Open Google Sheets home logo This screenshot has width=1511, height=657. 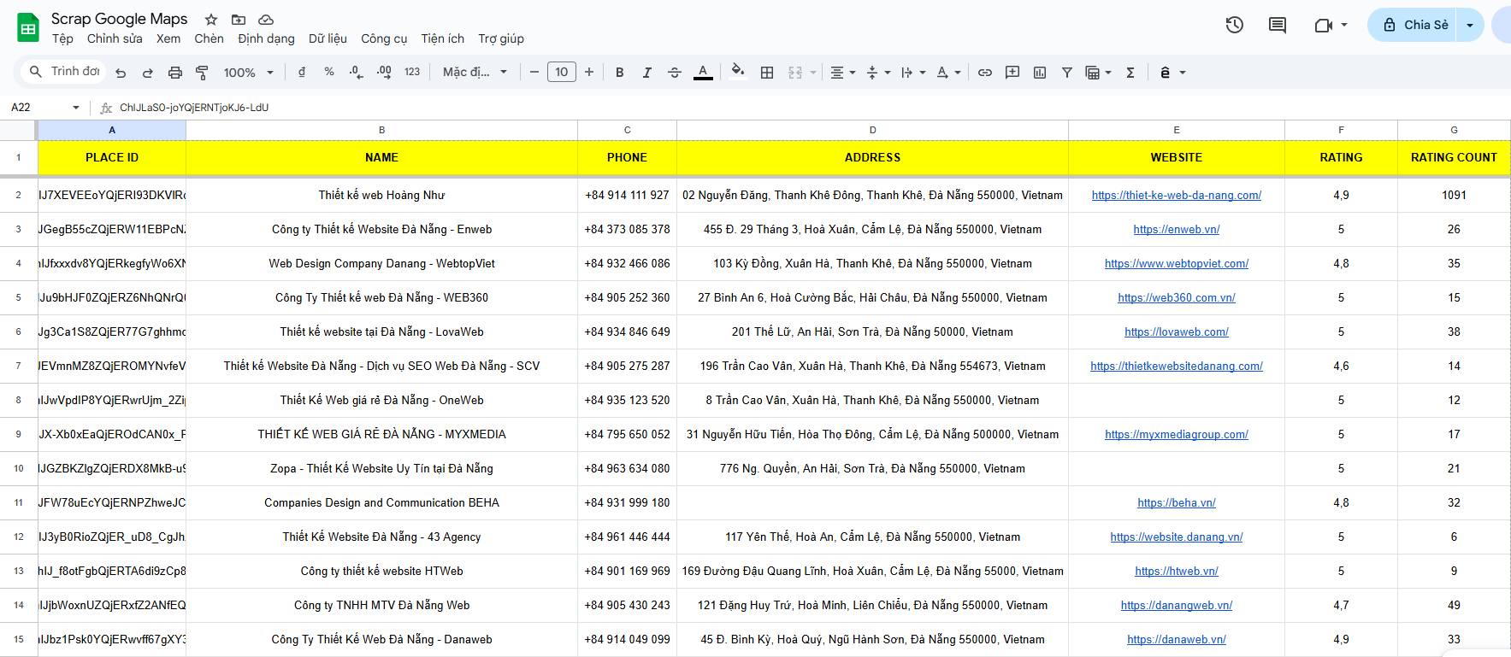click(28, 27)
